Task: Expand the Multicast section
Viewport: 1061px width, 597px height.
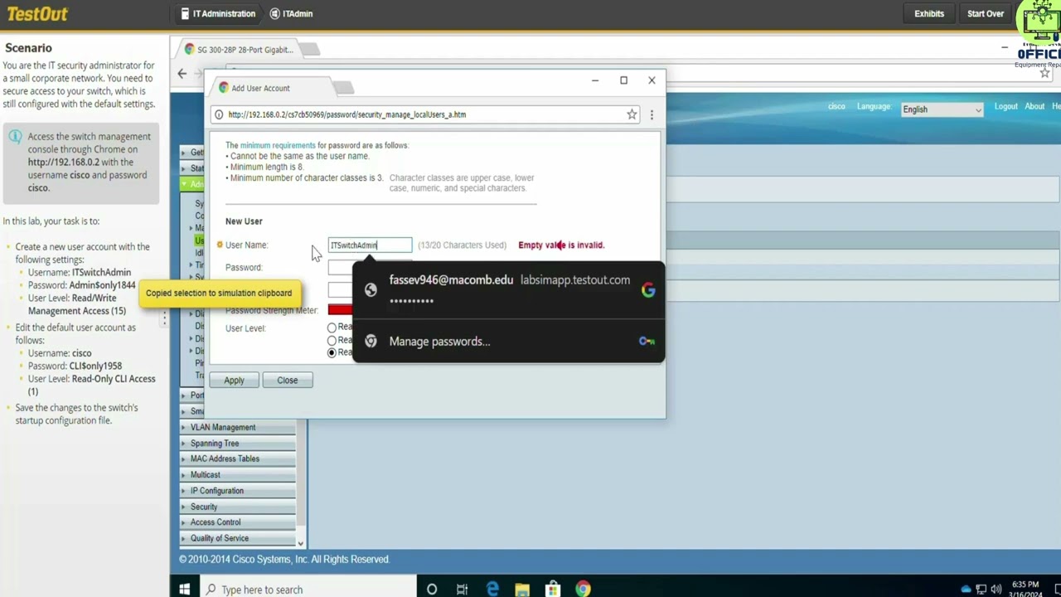Action: [238, 475]
